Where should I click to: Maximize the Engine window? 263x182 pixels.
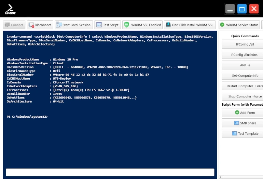click(242, 9)
